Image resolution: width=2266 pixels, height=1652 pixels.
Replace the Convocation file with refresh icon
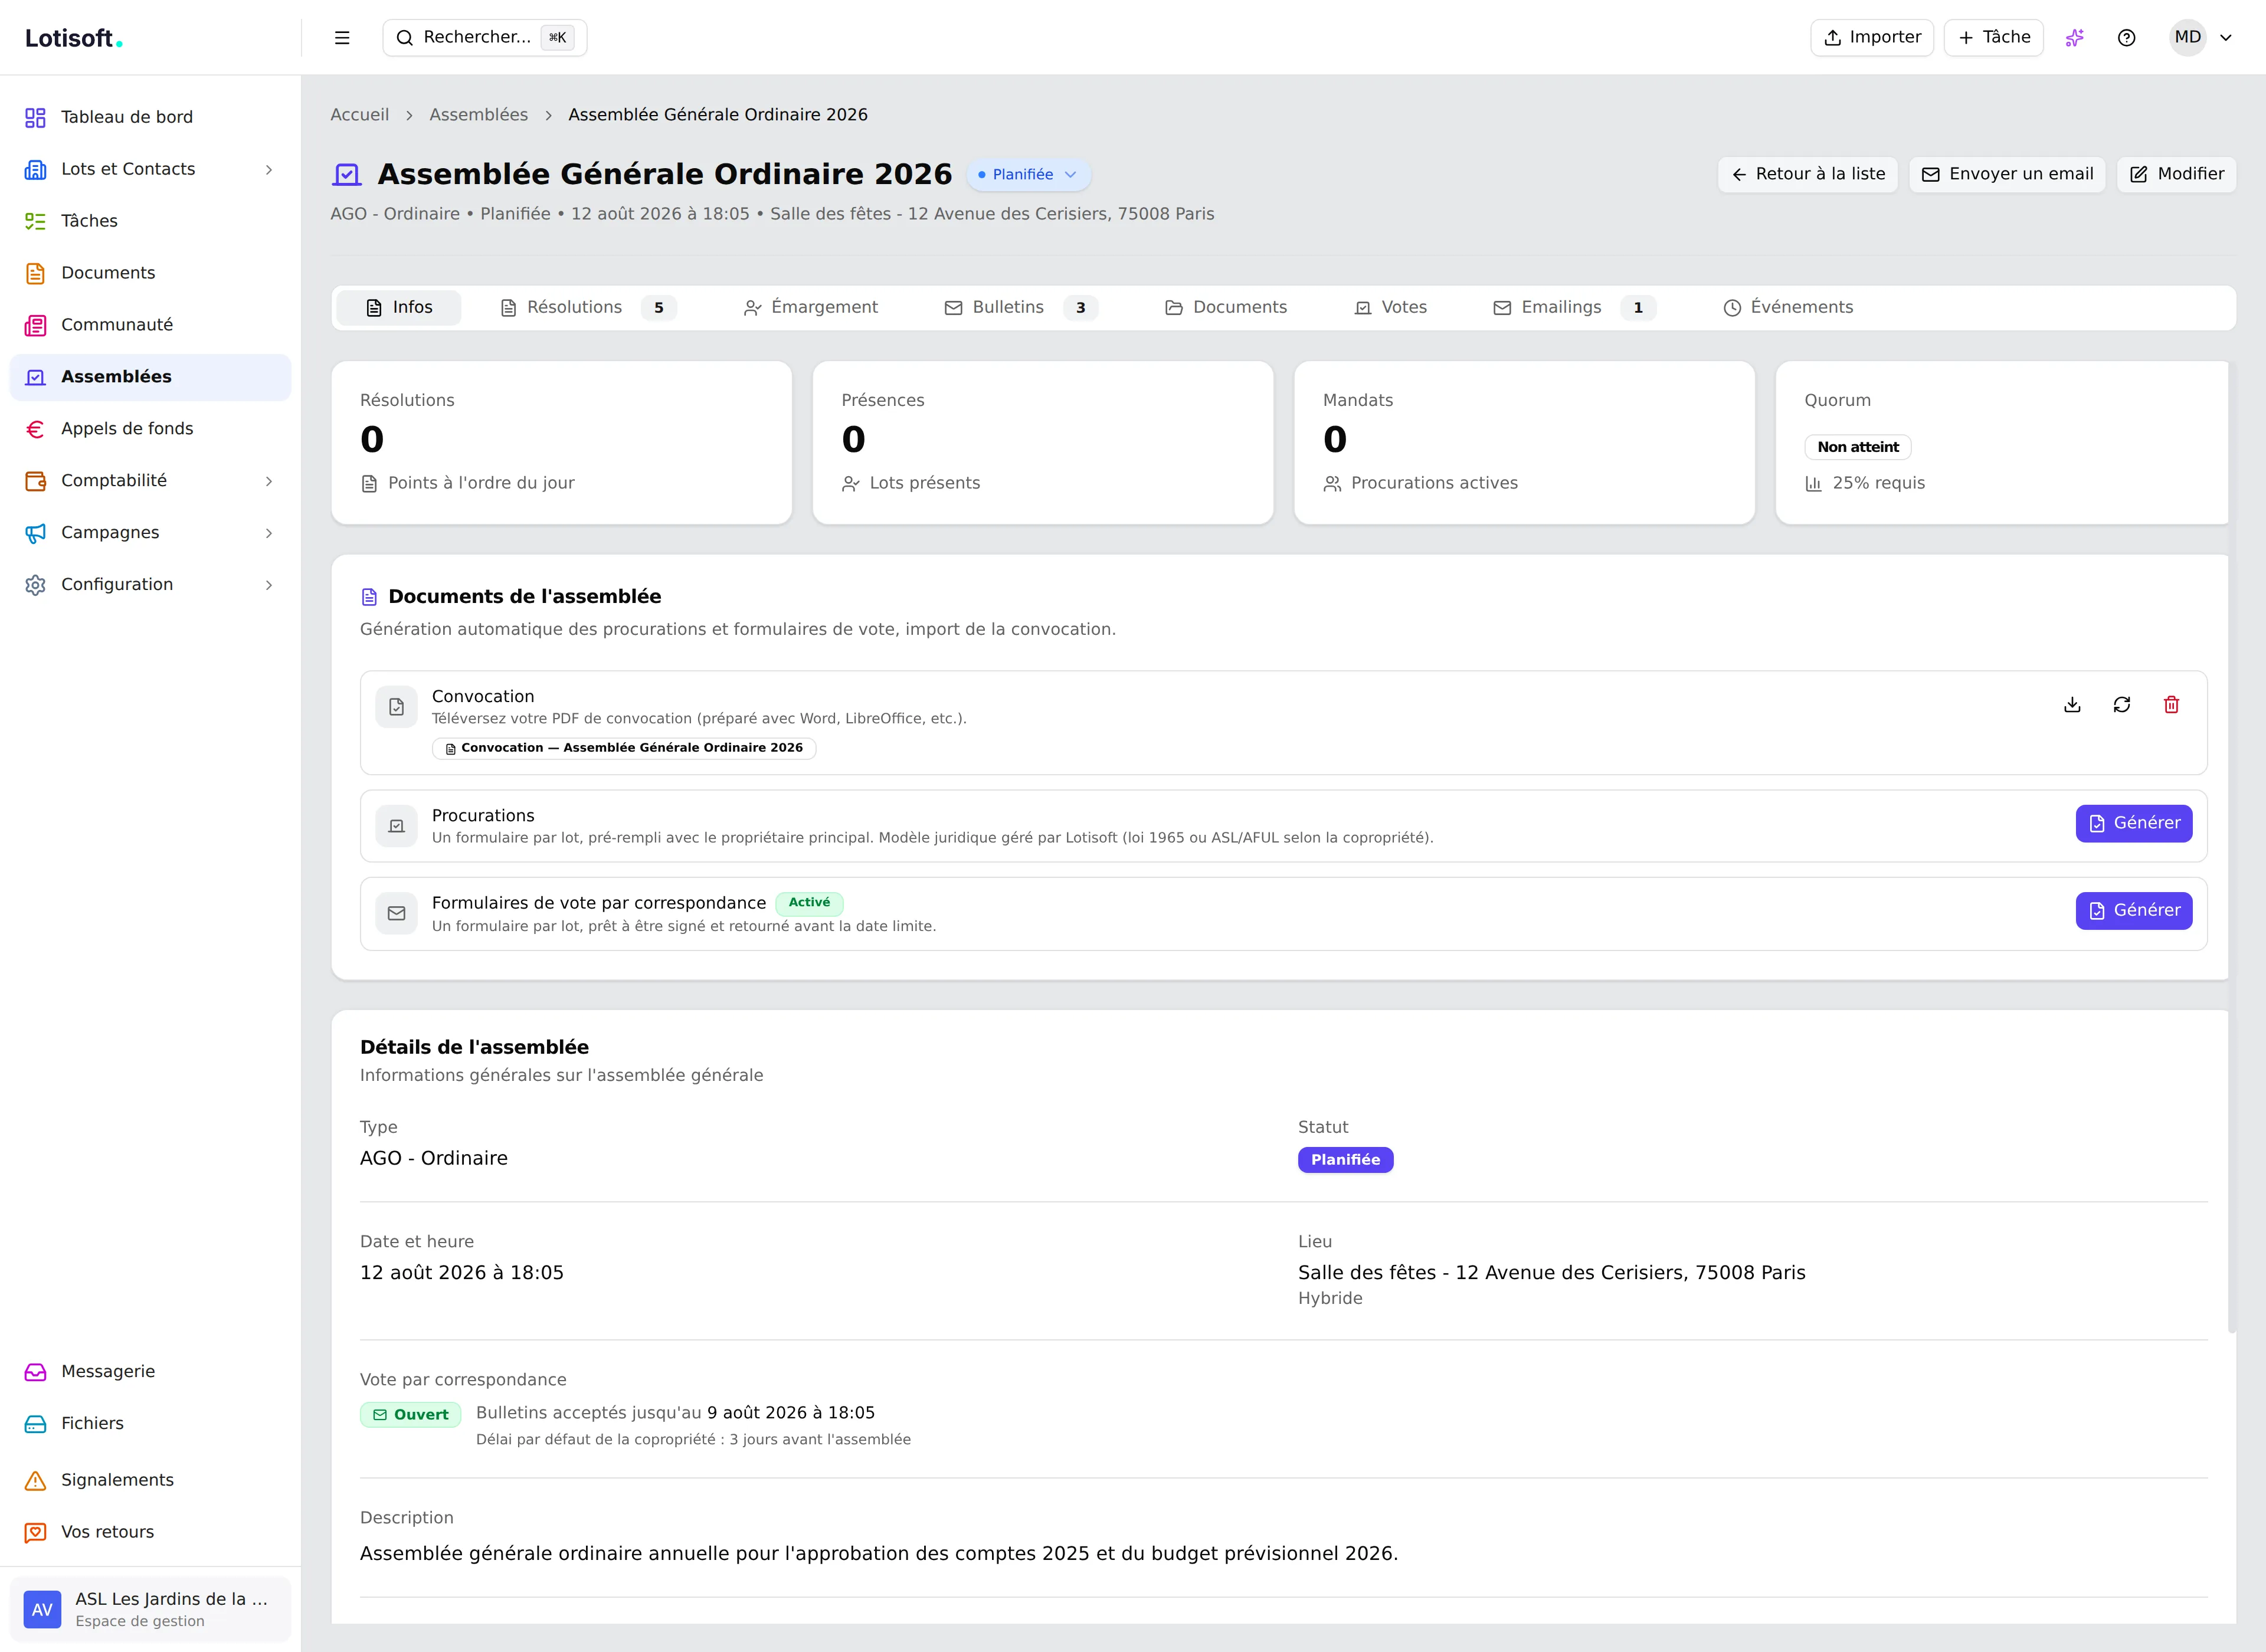[2122, 705]
